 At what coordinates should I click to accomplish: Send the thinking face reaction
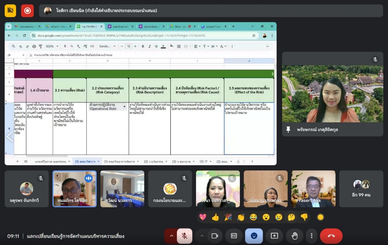point(291,217)
